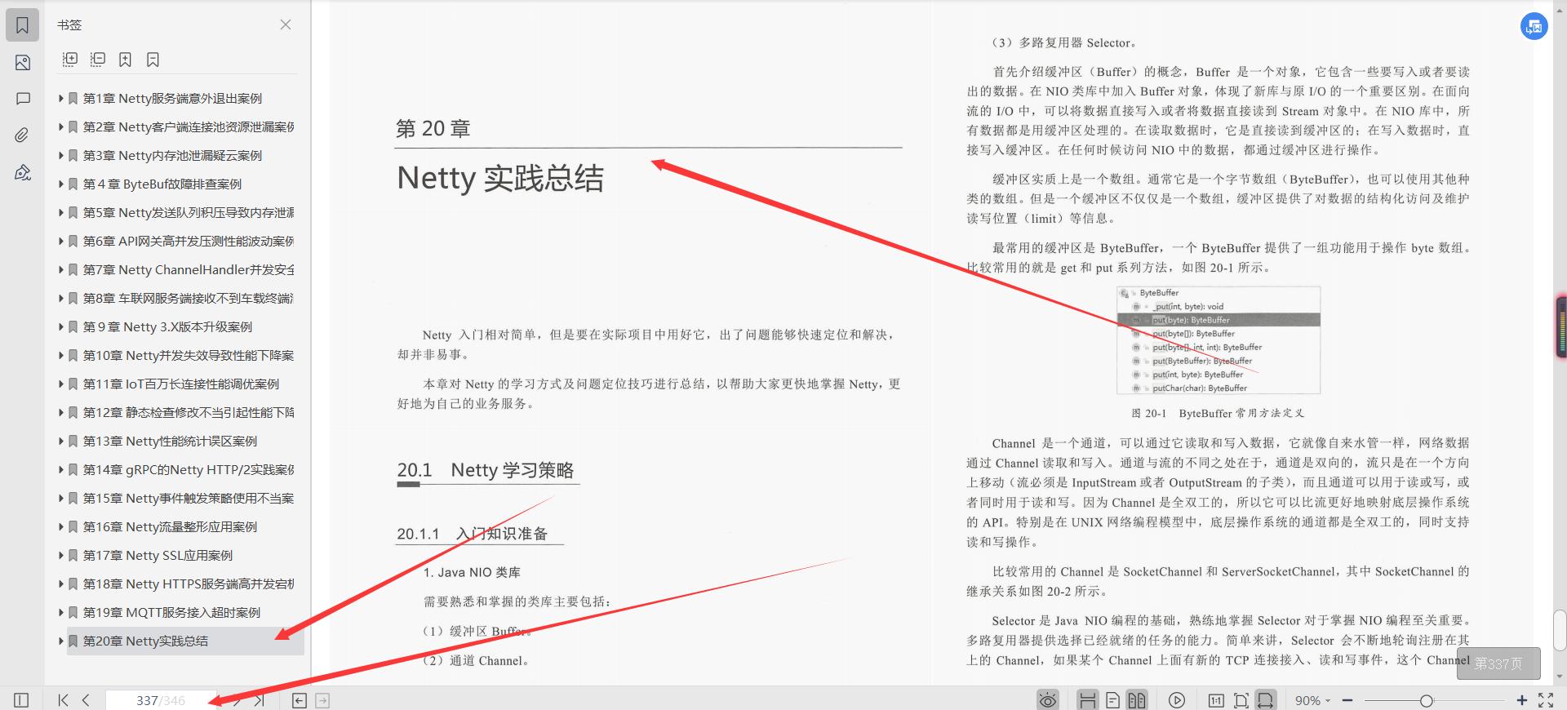Expand 第8章 车联网服务端 bookmark
This screenshot has height=710, width=1567.
[x=60, y=298]
